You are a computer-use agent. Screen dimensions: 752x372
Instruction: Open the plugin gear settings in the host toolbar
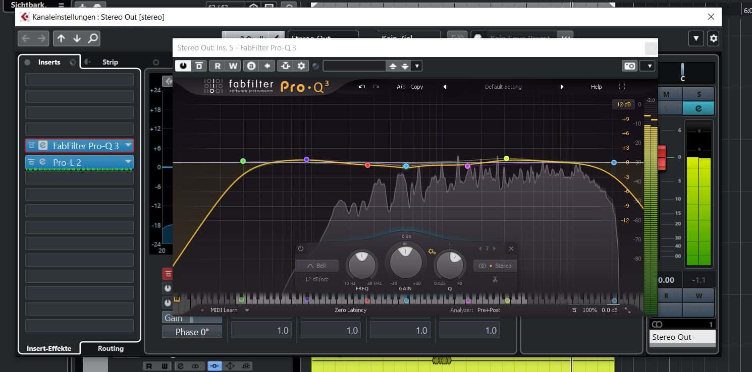pos(301,66)
